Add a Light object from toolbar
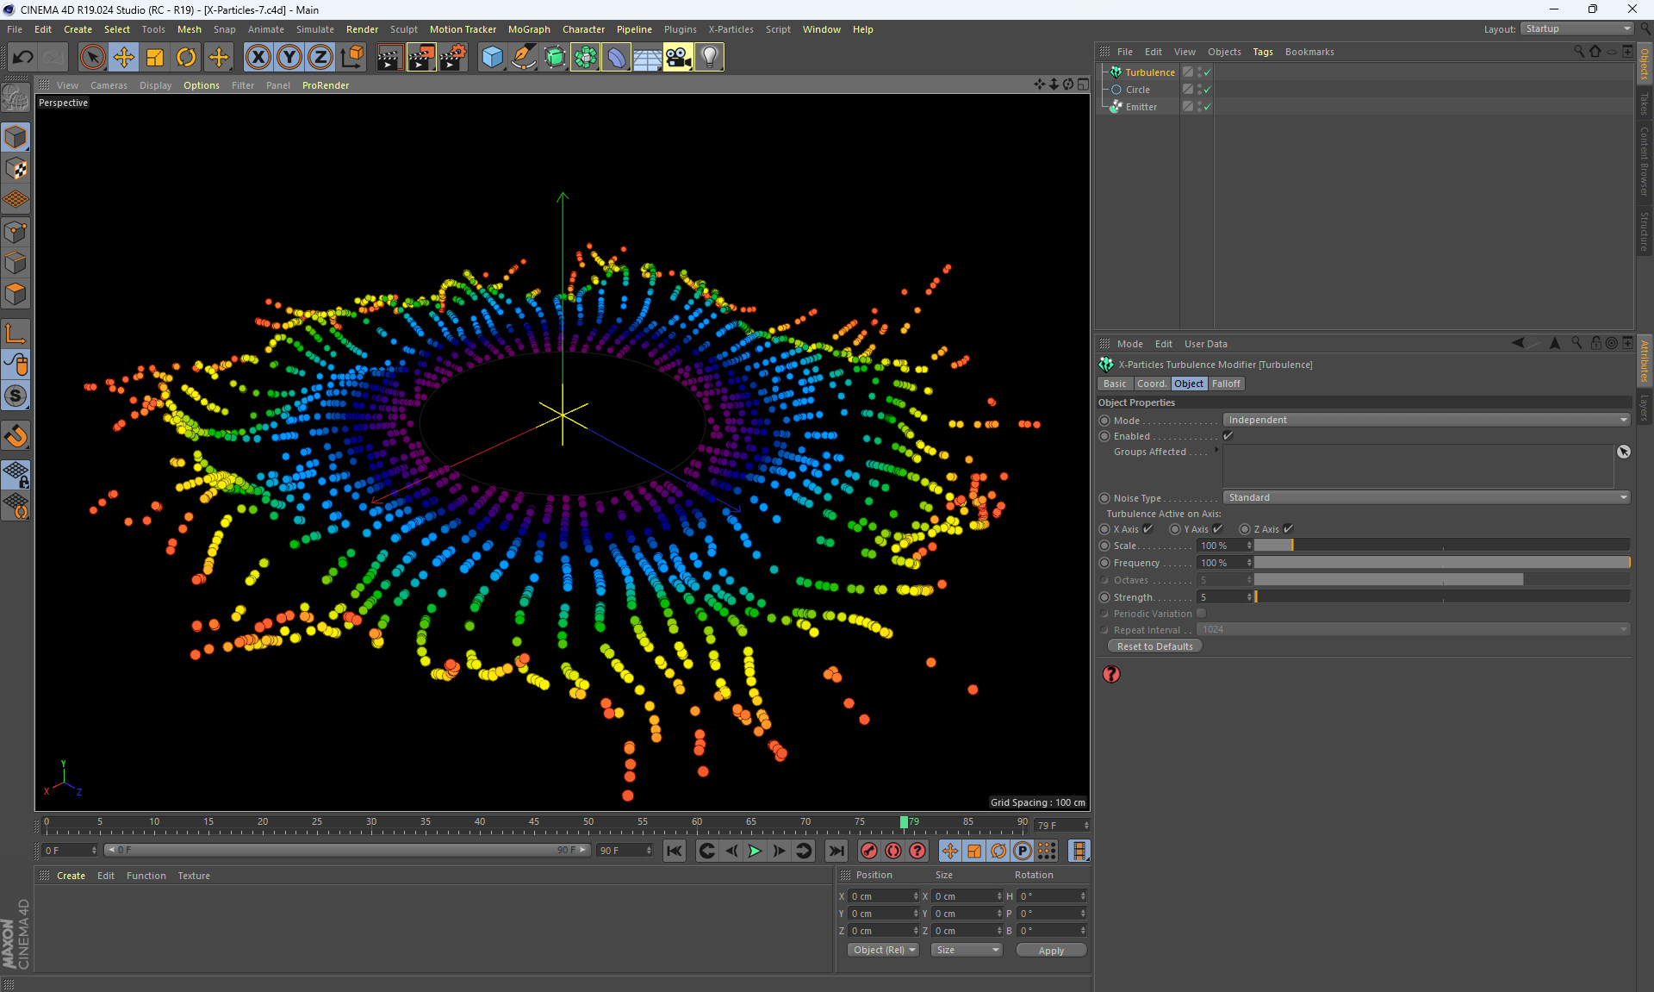This screenshot has width=1654, height=992. (x=709, y=58)
